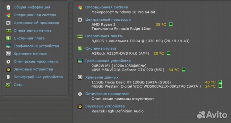Image resolution: width=231 pixels, height=123 pixels.
Task: Click speaker icon beside main Звуковые устройства heading
Action: [80, 106]
